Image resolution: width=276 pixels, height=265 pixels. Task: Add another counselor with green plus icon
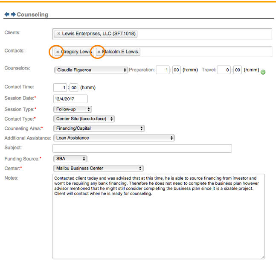point(263,72)
